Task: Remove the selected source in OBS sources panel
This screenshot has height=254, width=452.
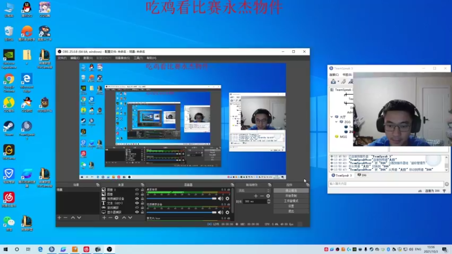Action: pos(110,218)
